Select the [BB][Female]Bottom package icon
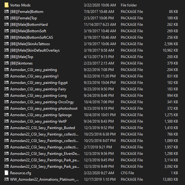 pos(6,11)
